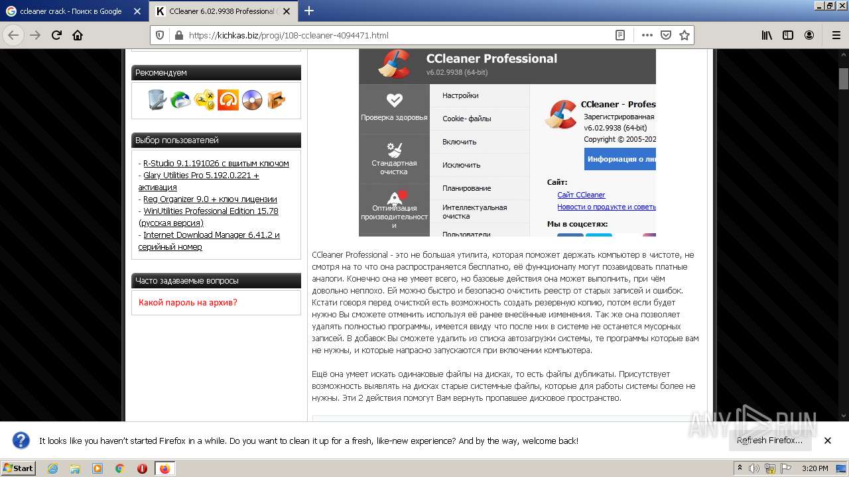
Task: Switch to the ccleaner crack Google tab
Action: 70,11
